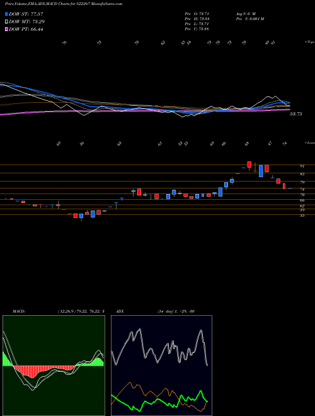The height and width of the screenshot is (416, 315).
Task: Click the highest red candlestick at the peak
Action: coord(249,165)
